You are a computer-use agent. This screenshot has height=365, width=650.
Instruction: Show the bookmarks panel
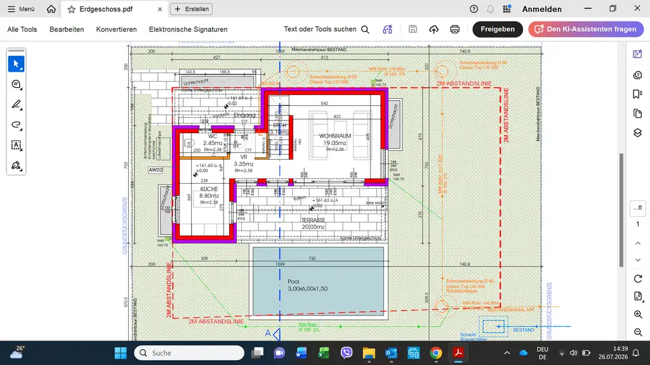coord(637,94)
